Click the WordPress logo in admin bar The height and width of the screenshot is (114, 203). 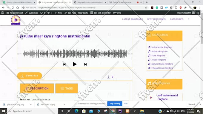[3, 13]
